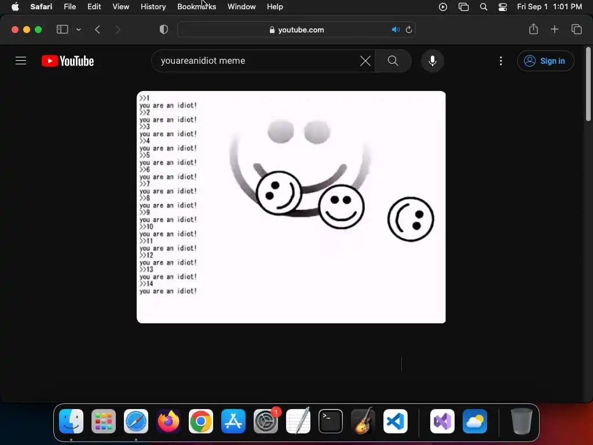Open the Weather app from Dock
The height and width of the screenshot is (445, 593).
(x=475, y=421)
